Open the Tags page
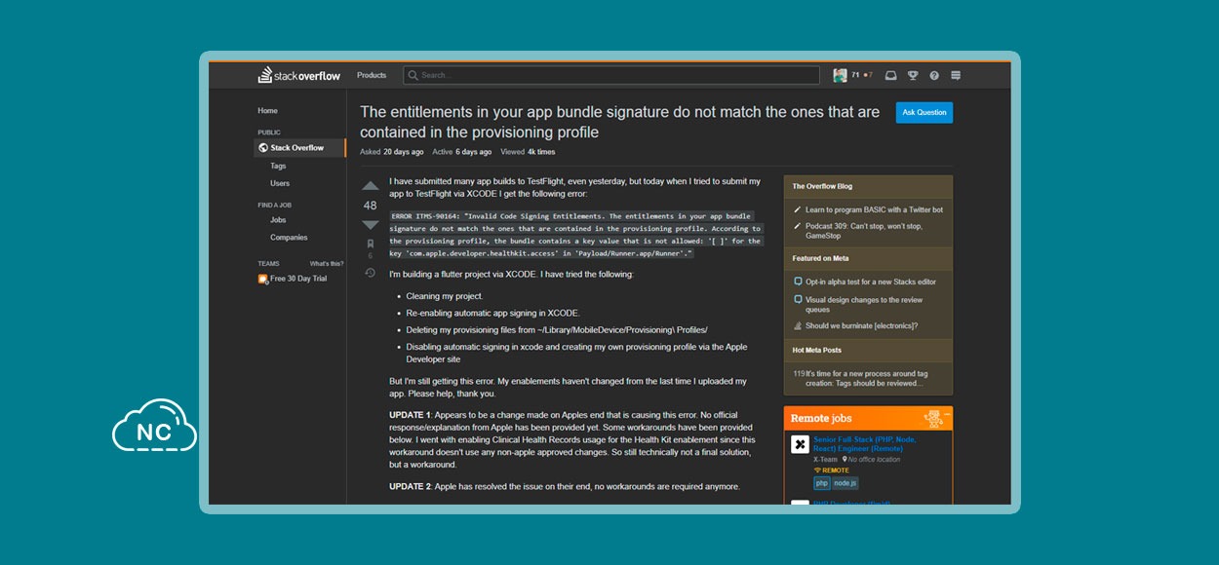 278,167
